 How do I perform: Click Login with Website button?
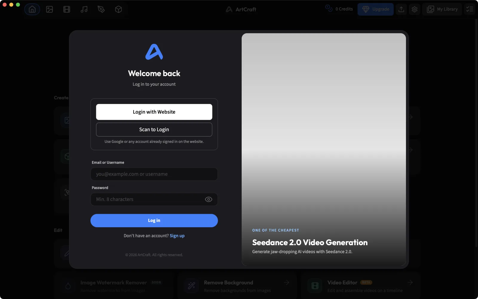pyautogui.click(x=154, y=112)
